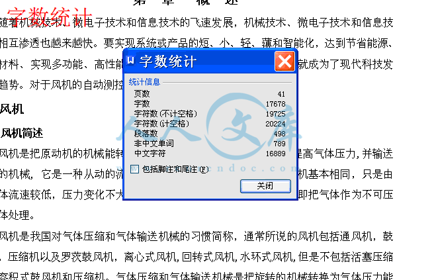Viewport: 434px width, 280px height.
Task: Click the red 字数统计 overlay text
Action: click(49, 17)
